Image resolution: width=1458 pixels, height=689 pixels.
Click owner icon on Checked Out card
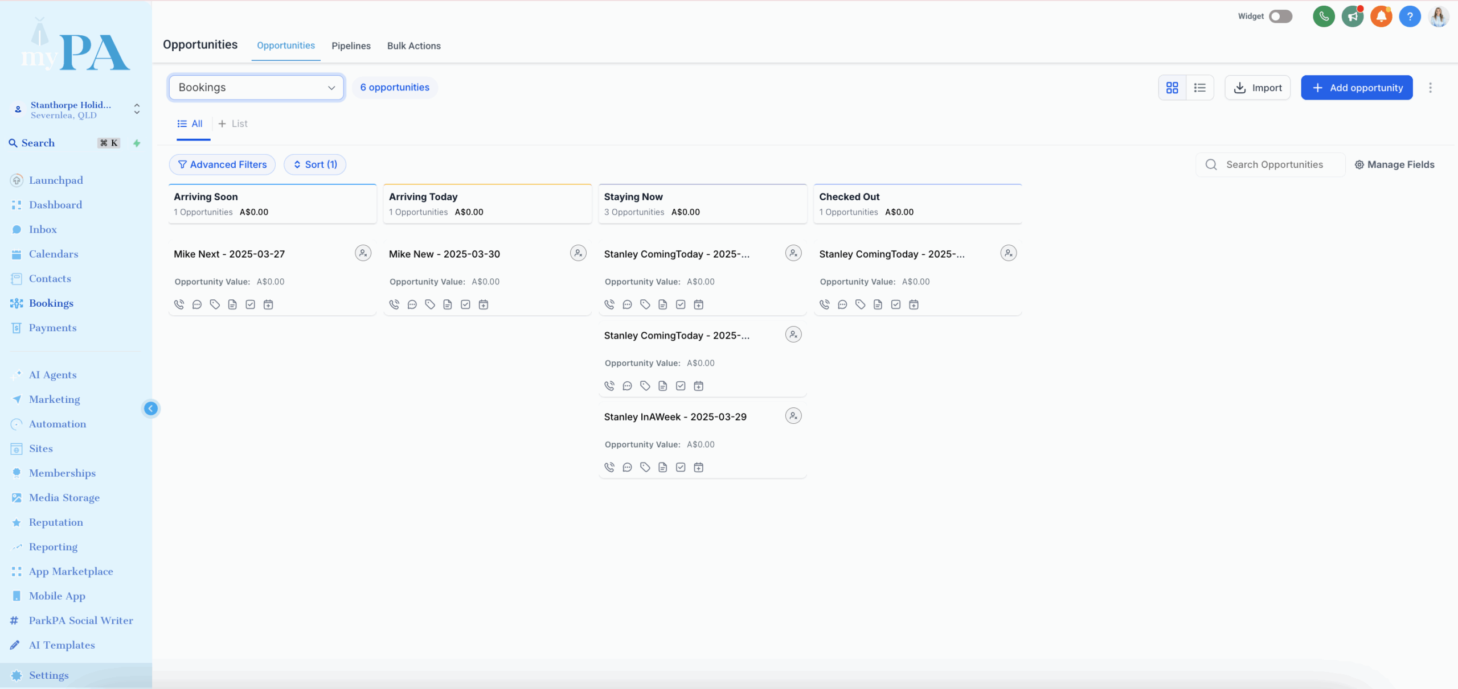tap(1009, 253)
